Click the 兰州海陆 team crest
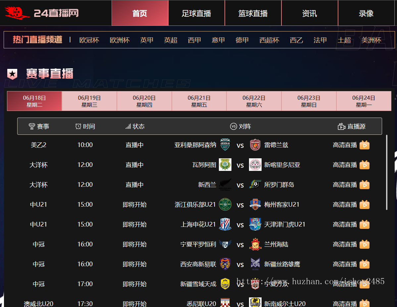 (255, 244)
